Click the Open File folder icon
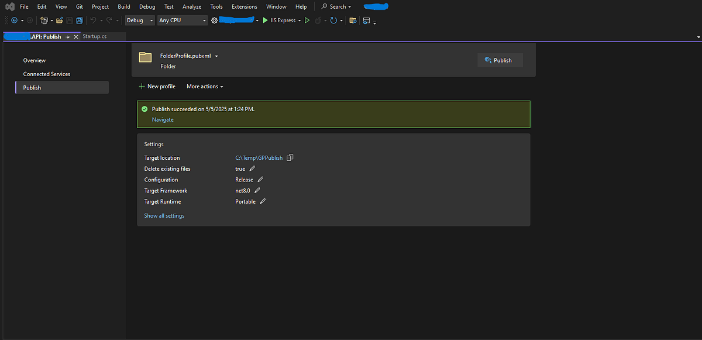Screen dimensions: 702x340 tap(59, 20)
